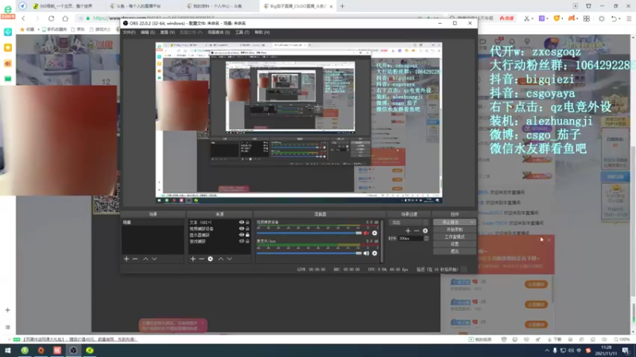636x357 pixels.
Task: Move the scene up in the Scenes panel
Action: click(145, 259)
